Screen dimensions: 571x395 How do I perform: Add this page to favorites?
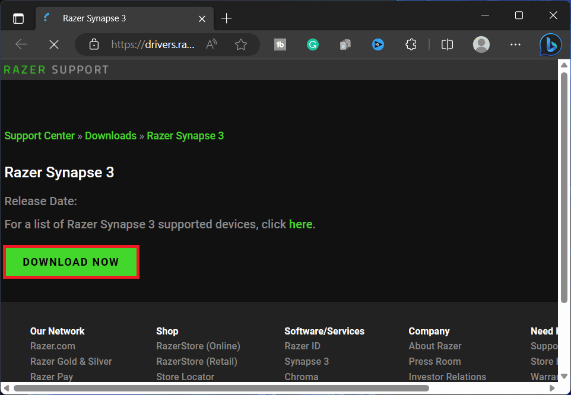(x=241, y=44)
